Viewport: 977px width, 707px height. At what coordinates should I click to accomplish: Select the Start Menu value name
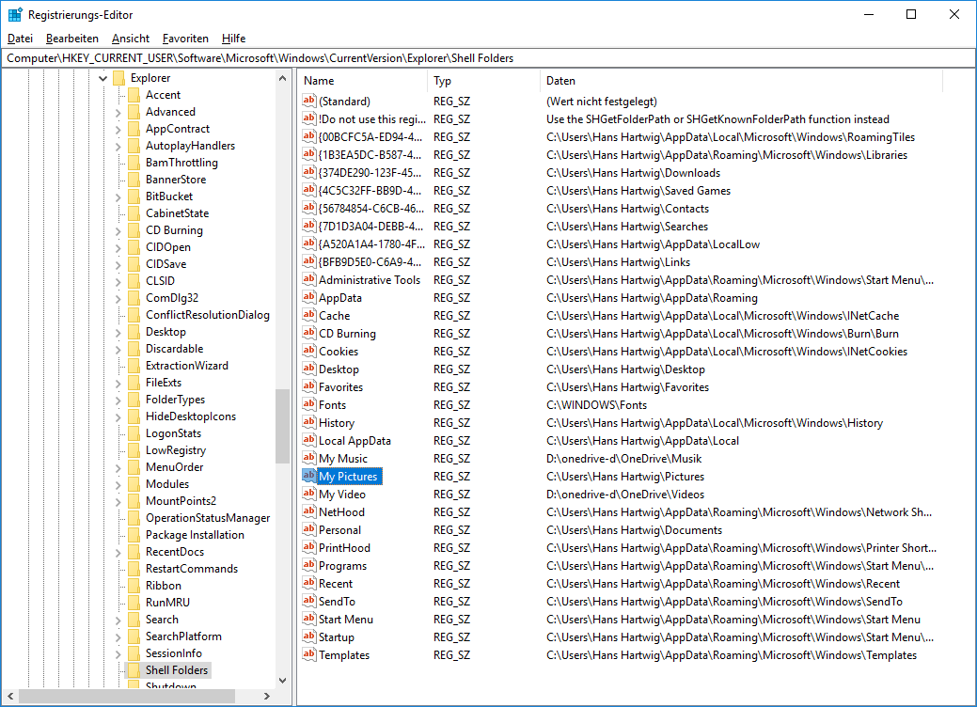[346, 620]
